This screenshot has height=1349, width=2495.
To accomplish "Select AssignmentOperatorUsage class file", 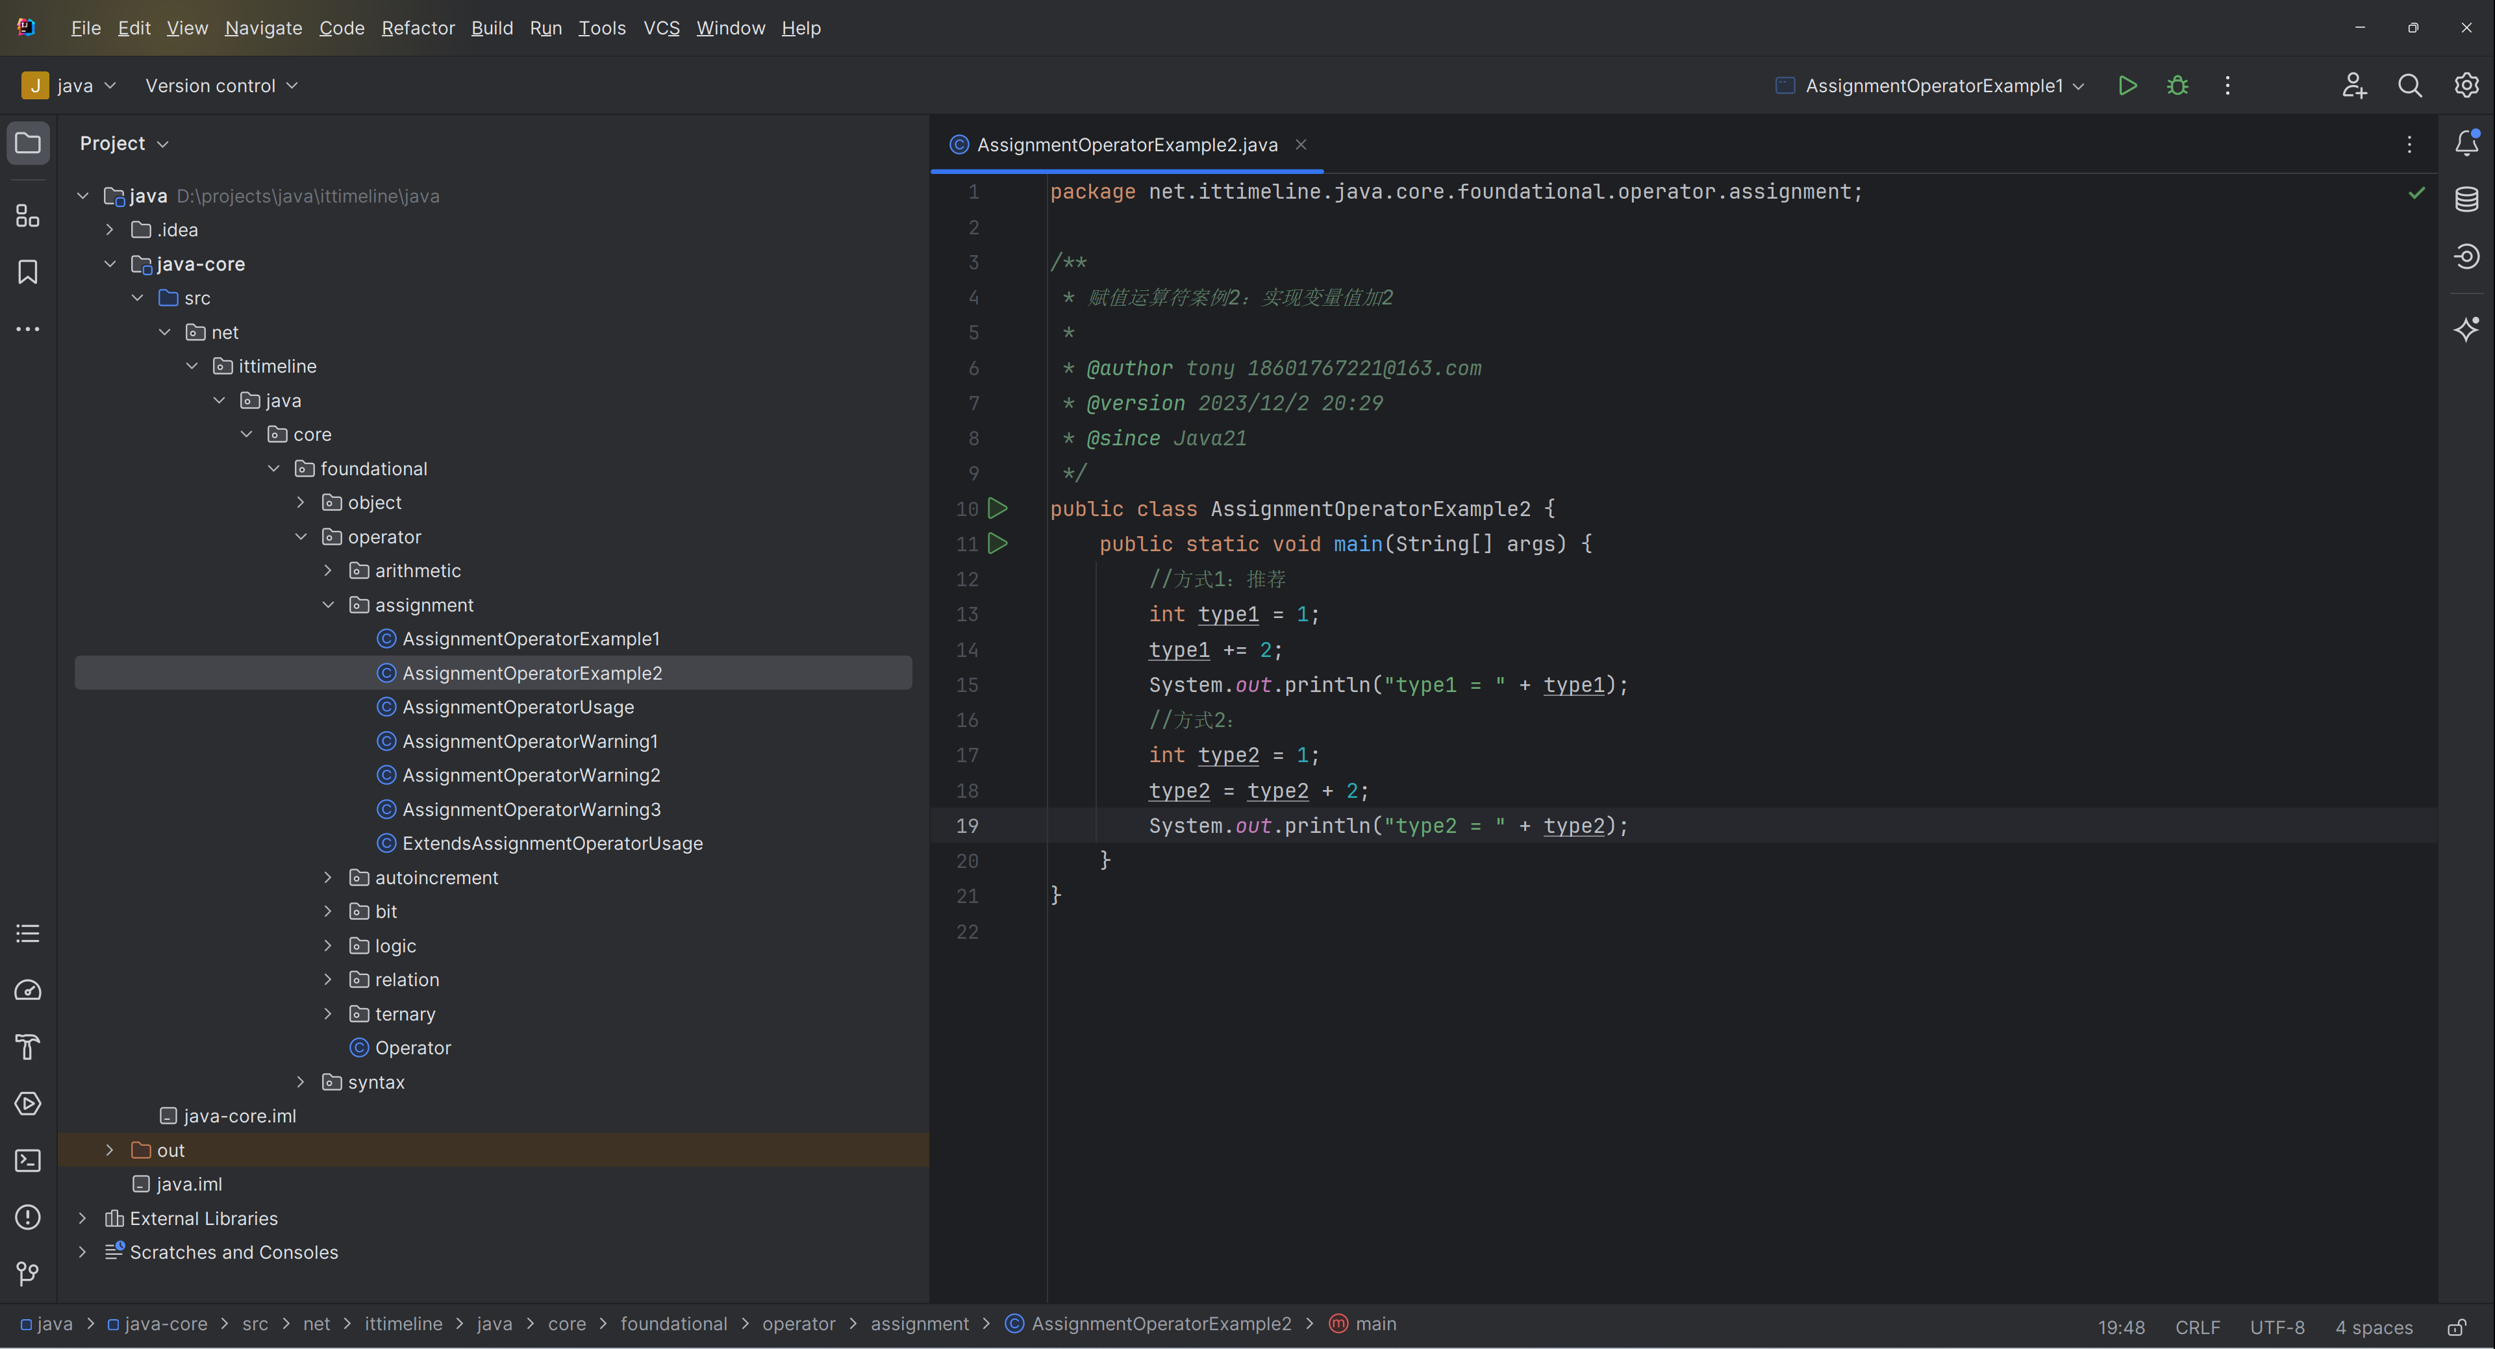I will click(x=518, y=707).
